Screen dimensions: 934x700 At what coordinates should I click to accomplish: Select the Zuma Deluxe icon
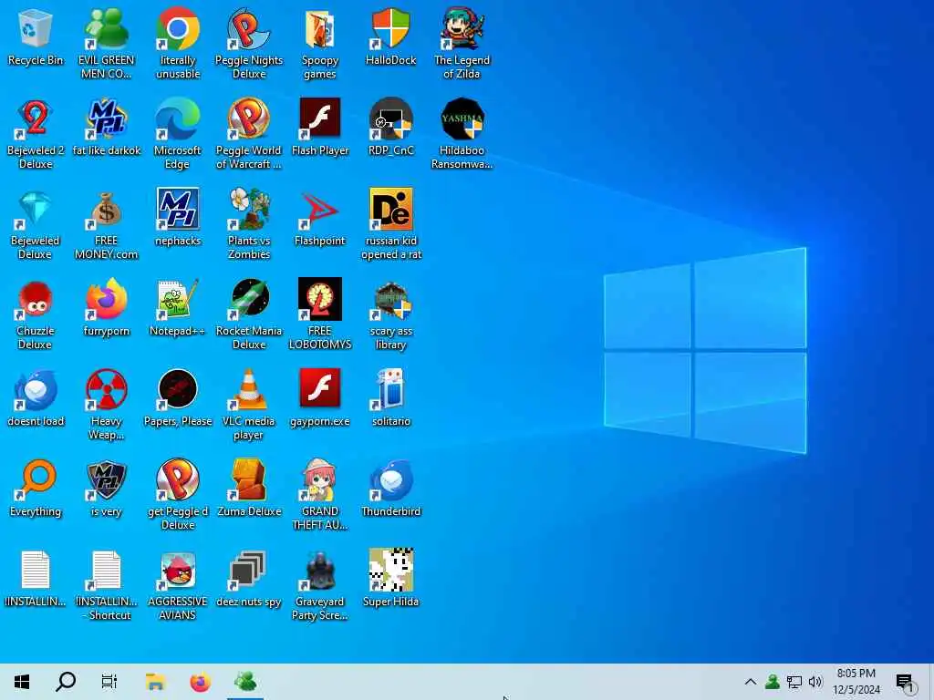(249, 489)
